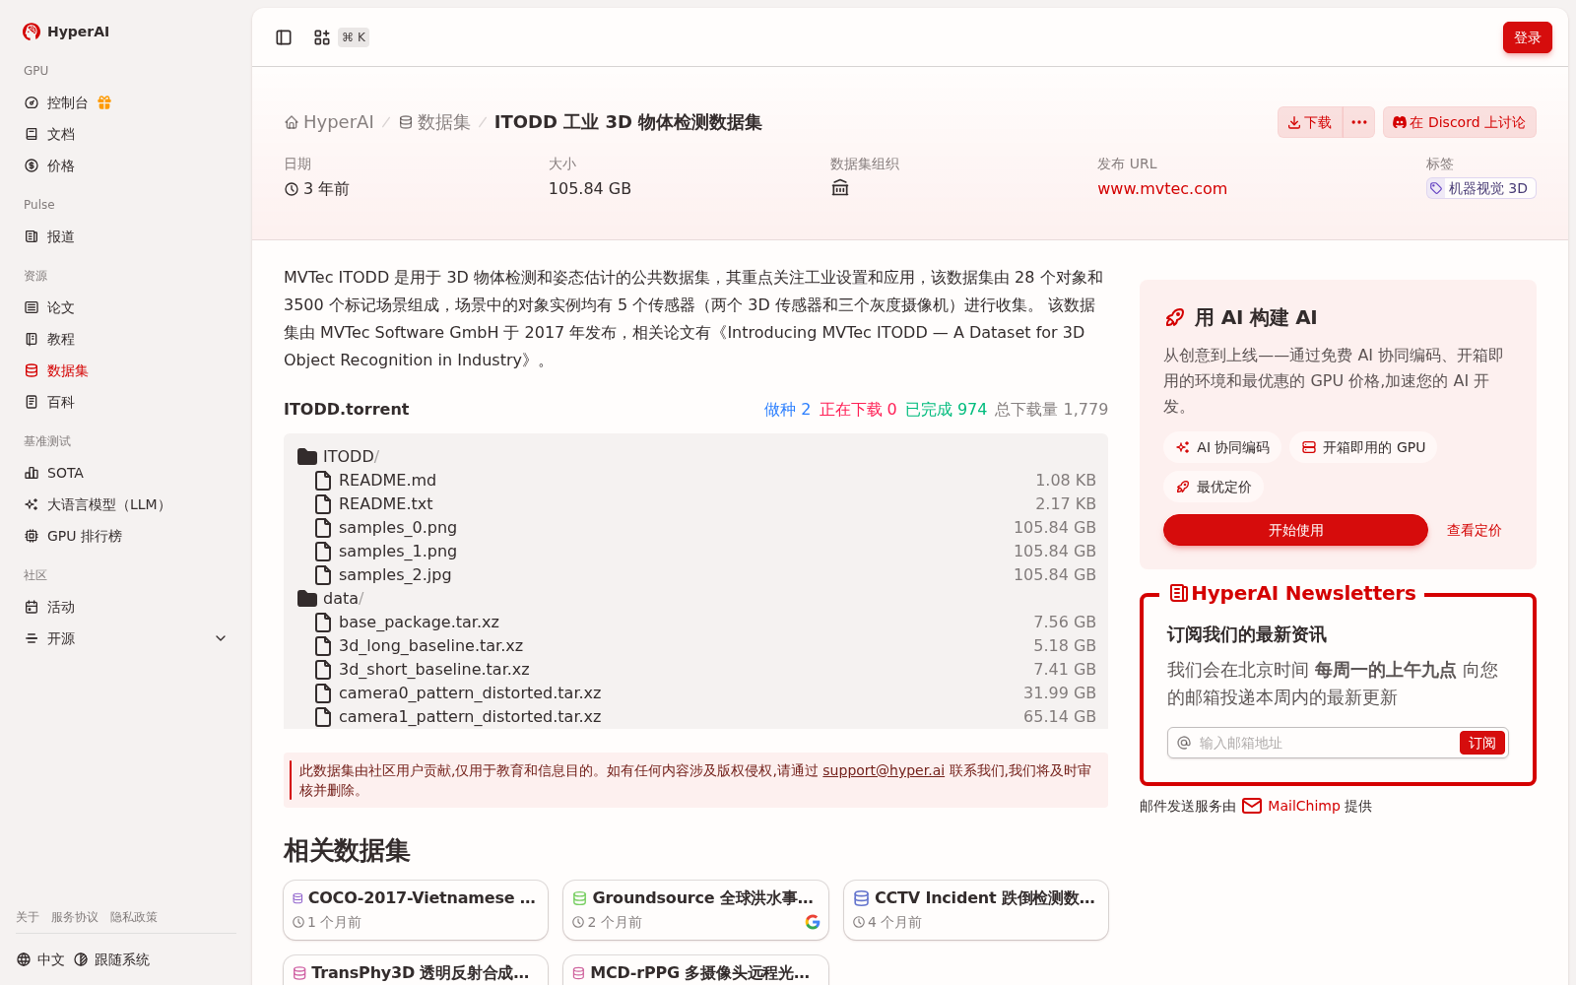The image size is (1576, 985).
Task: Go to HyperAI breadcrumb home
Action: pyautogui.click(x=329, y=122)
